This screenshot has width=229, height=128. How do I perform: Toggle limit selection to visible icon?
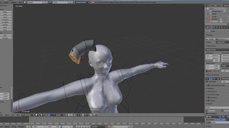74,115
